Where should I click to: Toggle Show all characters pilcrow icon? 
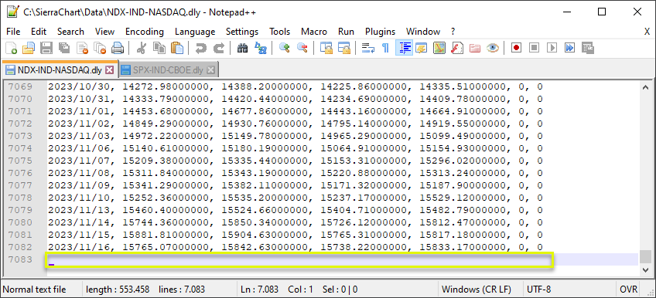pyautogui.click(x=386, y=48)
